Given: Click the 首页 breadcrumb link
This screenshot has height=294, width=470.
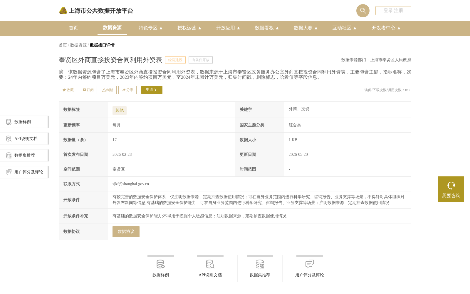Looking at the screenshot, I should 63,45.
